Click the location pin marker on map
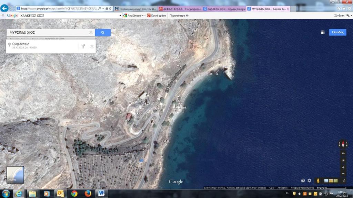 coord(138,113)
